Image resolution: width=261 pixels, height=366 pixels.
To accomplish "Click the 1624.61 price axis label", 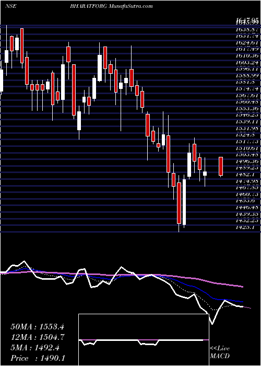I will point(247,43).
